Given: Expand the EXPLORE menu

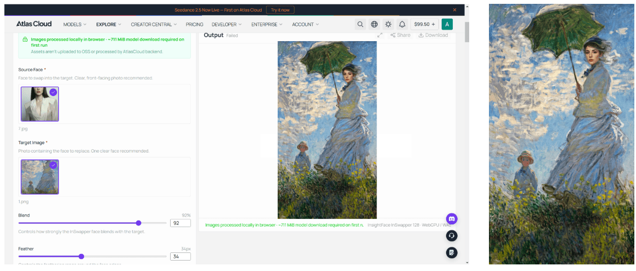Looking at the screenshot, I should click(x=109, y=24).
